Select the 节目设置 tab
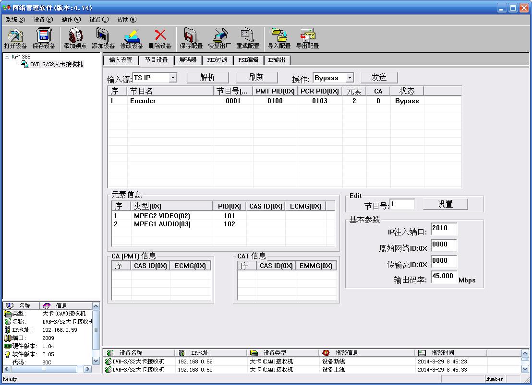The width and height of the screenshot is (532, 385). 157,60
